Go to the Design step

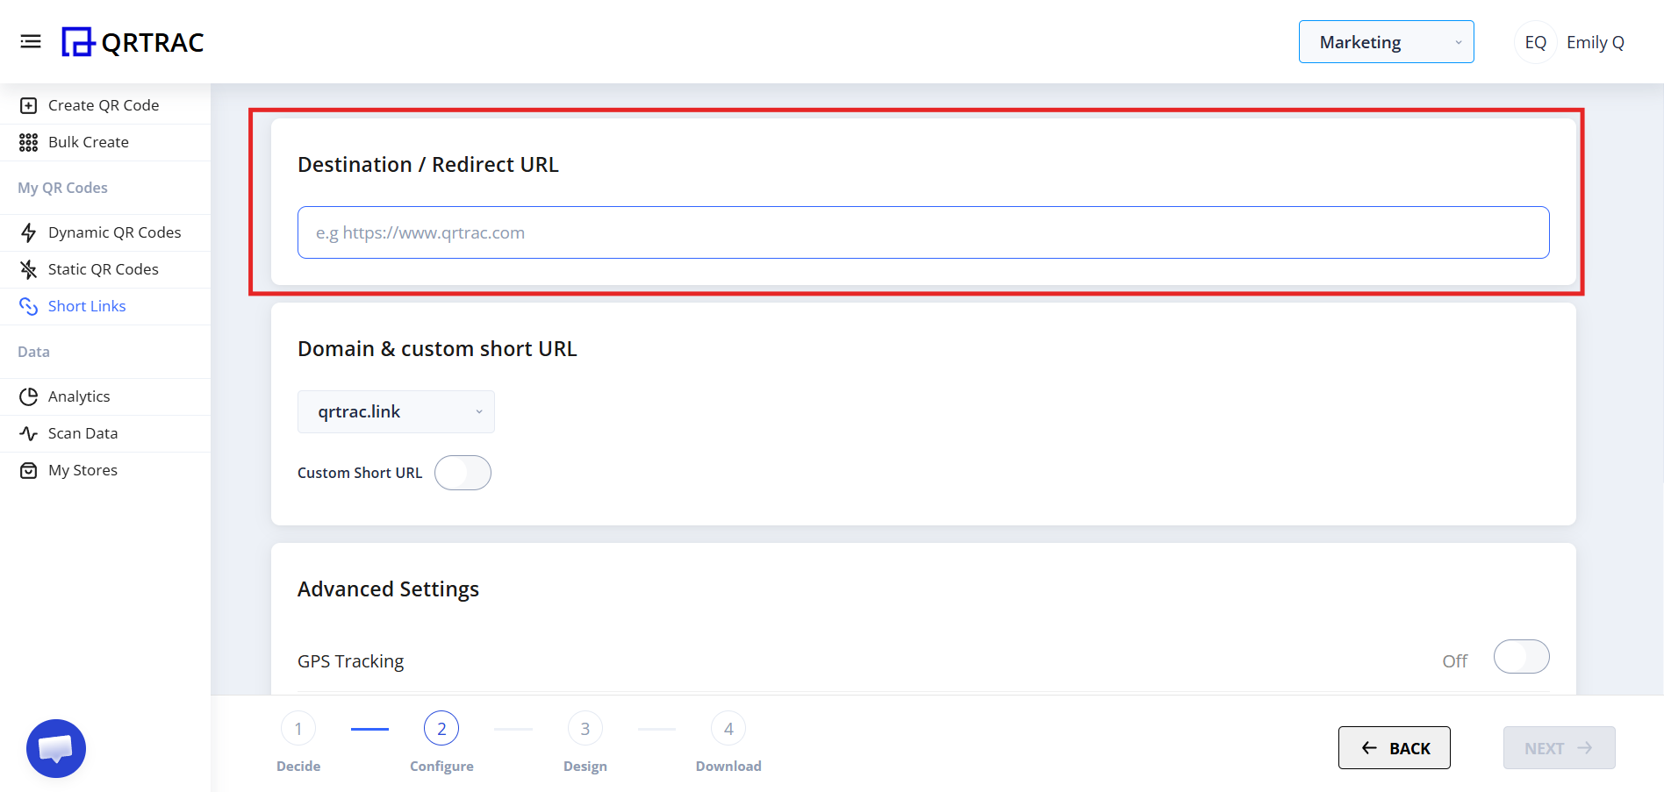pyautogui.click(x=585, y=728)
